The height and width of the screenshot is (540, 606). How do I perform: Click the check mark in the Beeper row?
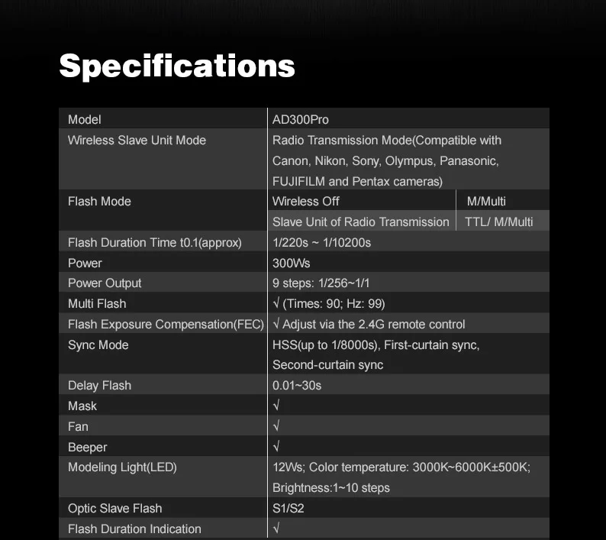[276, 447]
